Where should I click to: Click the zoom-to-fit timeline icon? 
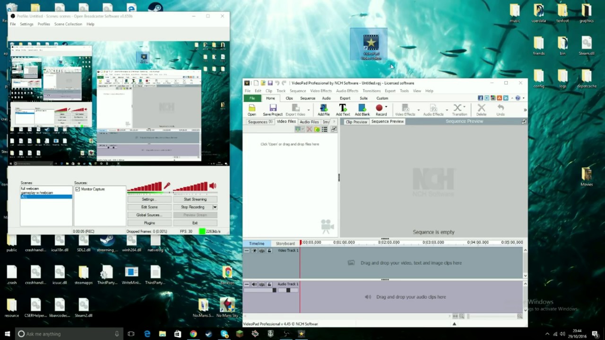[x=455, y=316]
